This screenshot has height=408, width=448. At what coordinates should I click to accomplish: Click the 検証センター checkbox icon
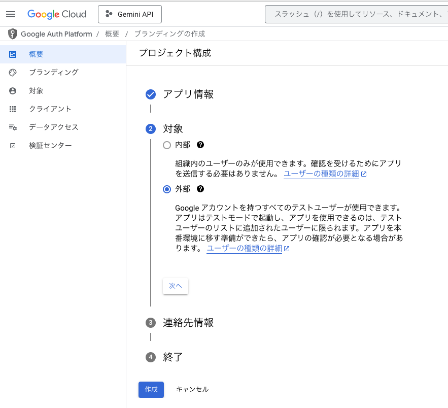pos(13,146)
